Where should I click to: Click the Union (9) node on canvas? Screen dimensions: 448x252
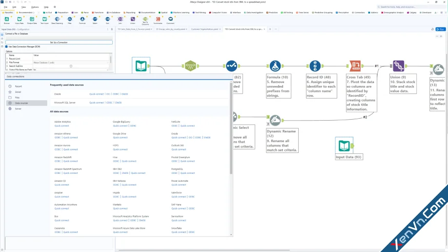click(398, 66)
